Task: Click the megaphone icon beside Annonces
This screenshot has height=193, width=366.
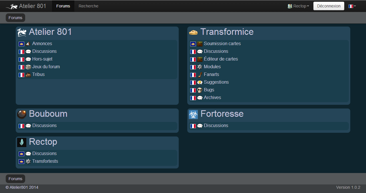Action: 28,44
